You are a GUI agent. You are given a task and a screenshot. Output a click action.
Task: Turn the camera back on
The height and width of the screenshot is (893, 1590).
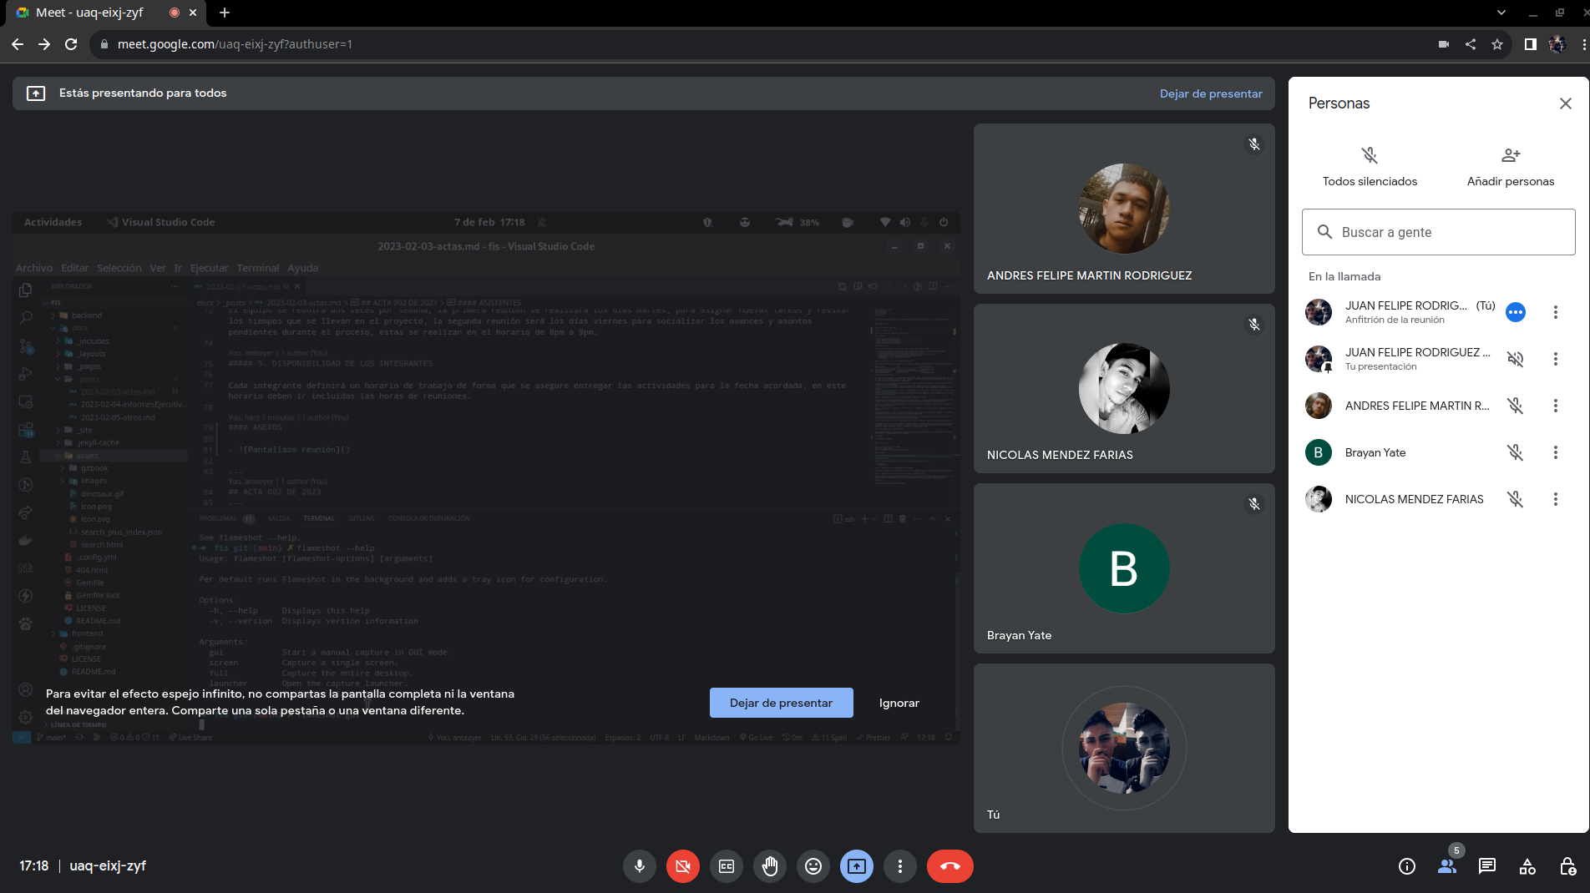[x=683, y=866]
